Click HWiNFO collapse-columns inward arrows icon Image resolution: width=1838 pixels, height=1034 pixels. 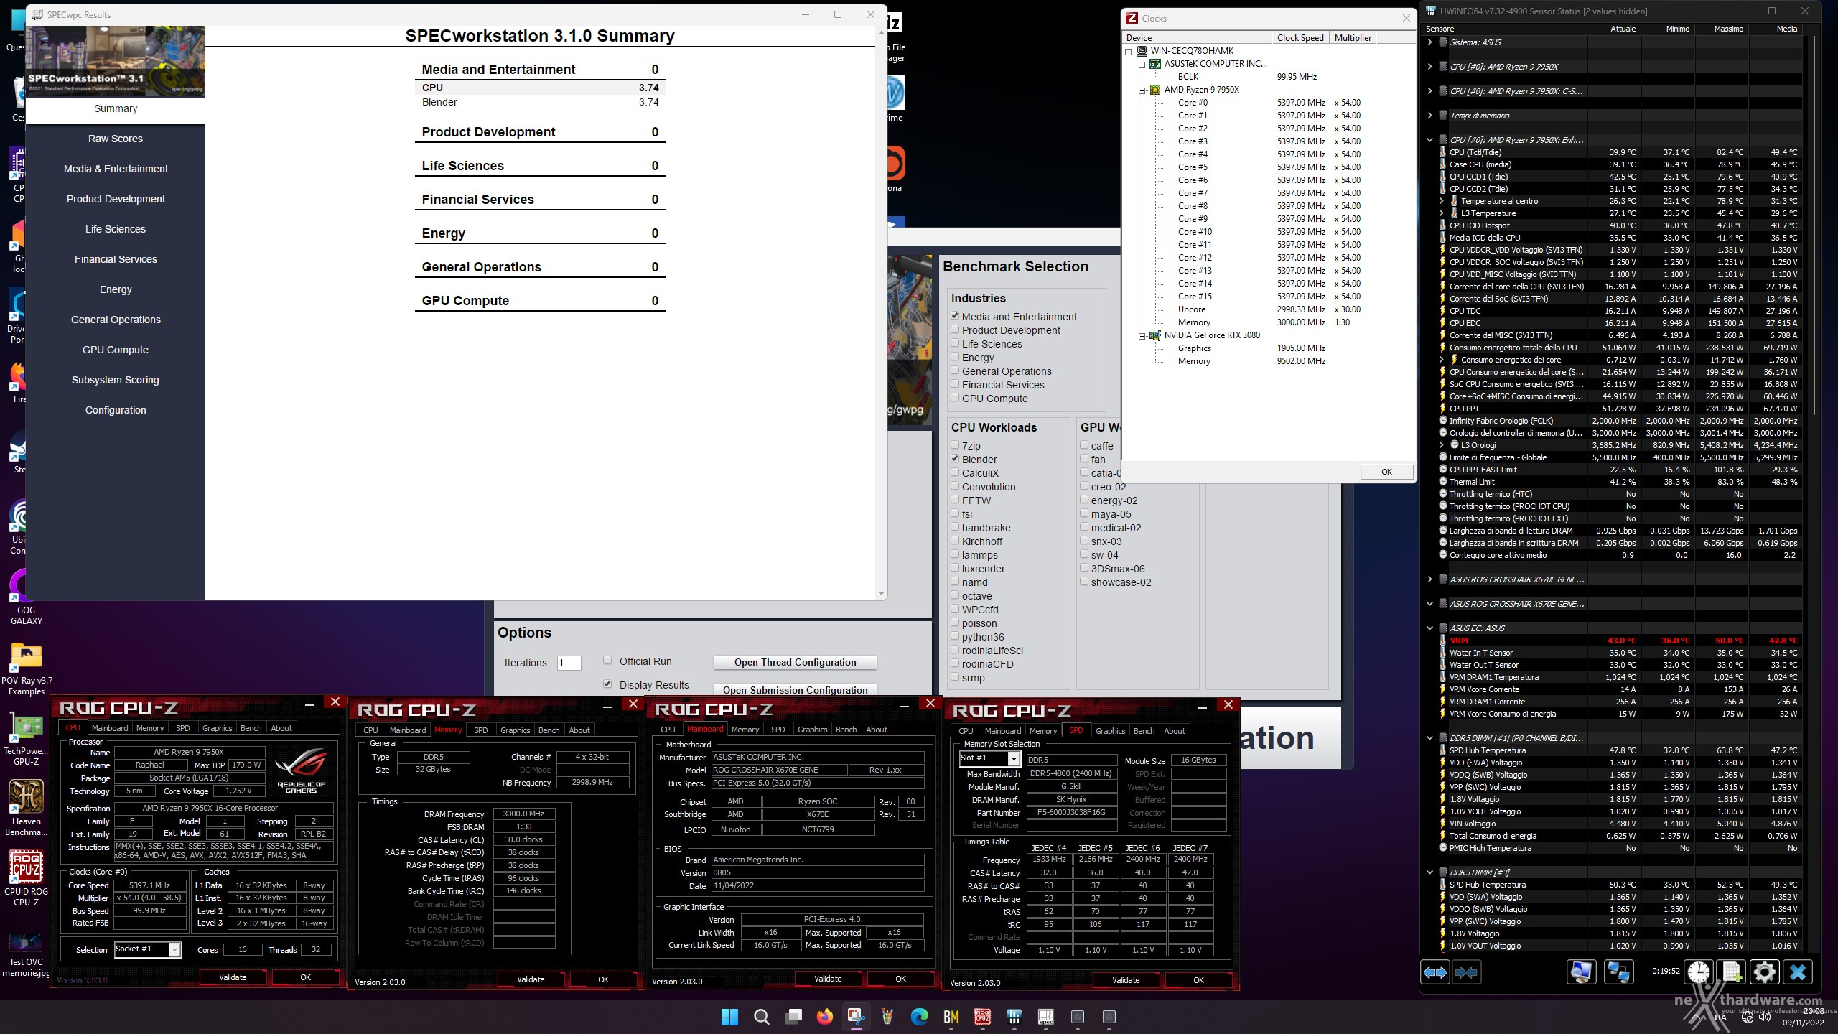click(1466, 972)
